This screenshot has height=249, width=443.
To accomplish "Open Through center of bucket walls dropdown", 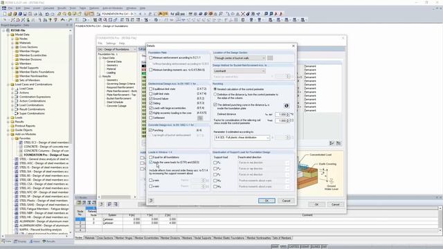I will pyautogui.click(x=239, y=58).
